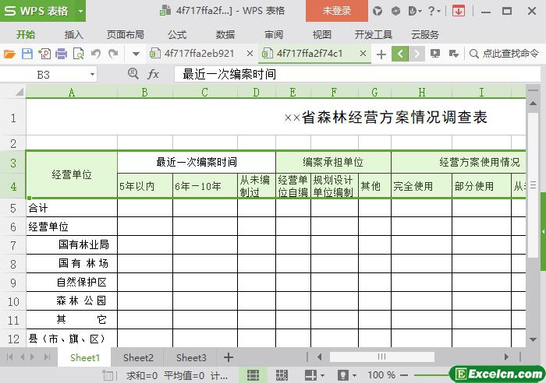Click the plus new document tab button
Viewport: 546px width, 383px height.
pos(381,54)
